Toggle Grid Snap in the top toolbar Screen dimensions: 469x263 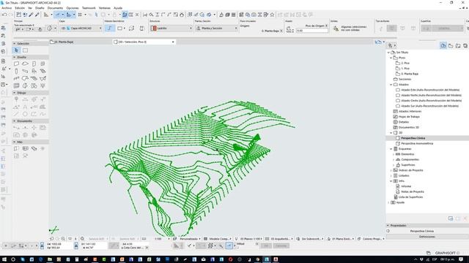pyautogui.click(x=80, y=15)
